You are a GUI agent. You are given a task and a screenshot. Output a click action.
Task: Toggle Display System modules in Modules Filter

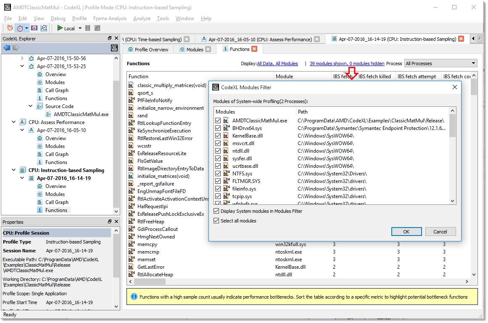pos(216,211)
